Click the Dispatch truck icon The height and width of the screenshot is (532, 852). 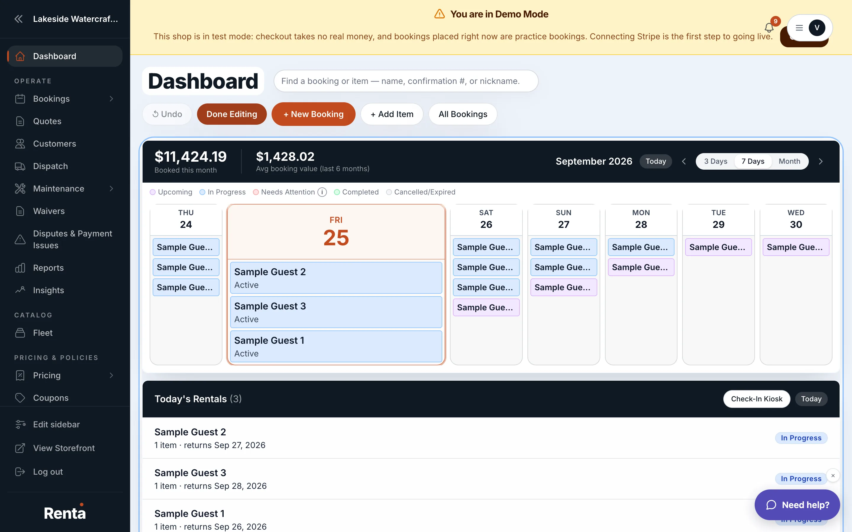tap(20, 166)
